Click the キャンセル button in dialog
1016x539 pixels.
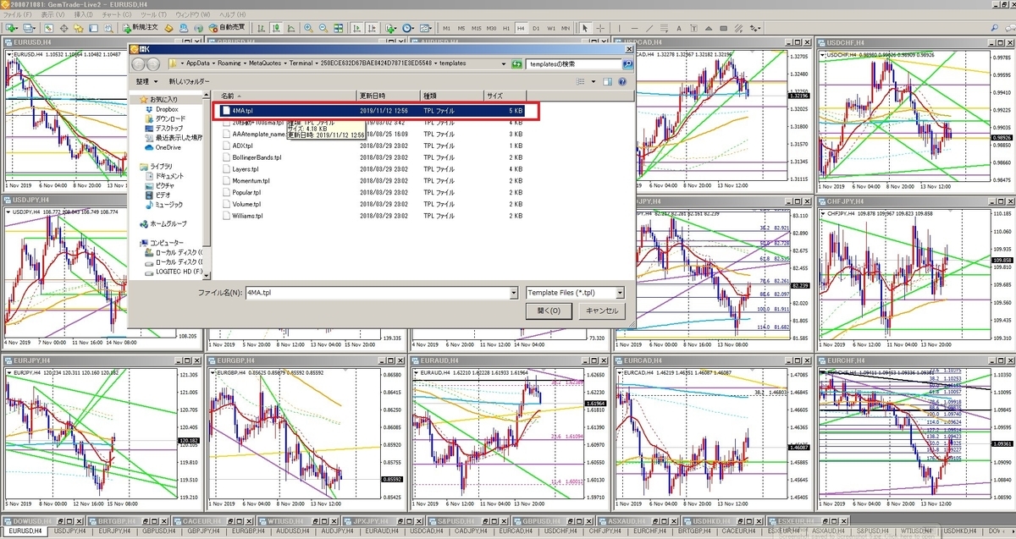click(602, 311)
